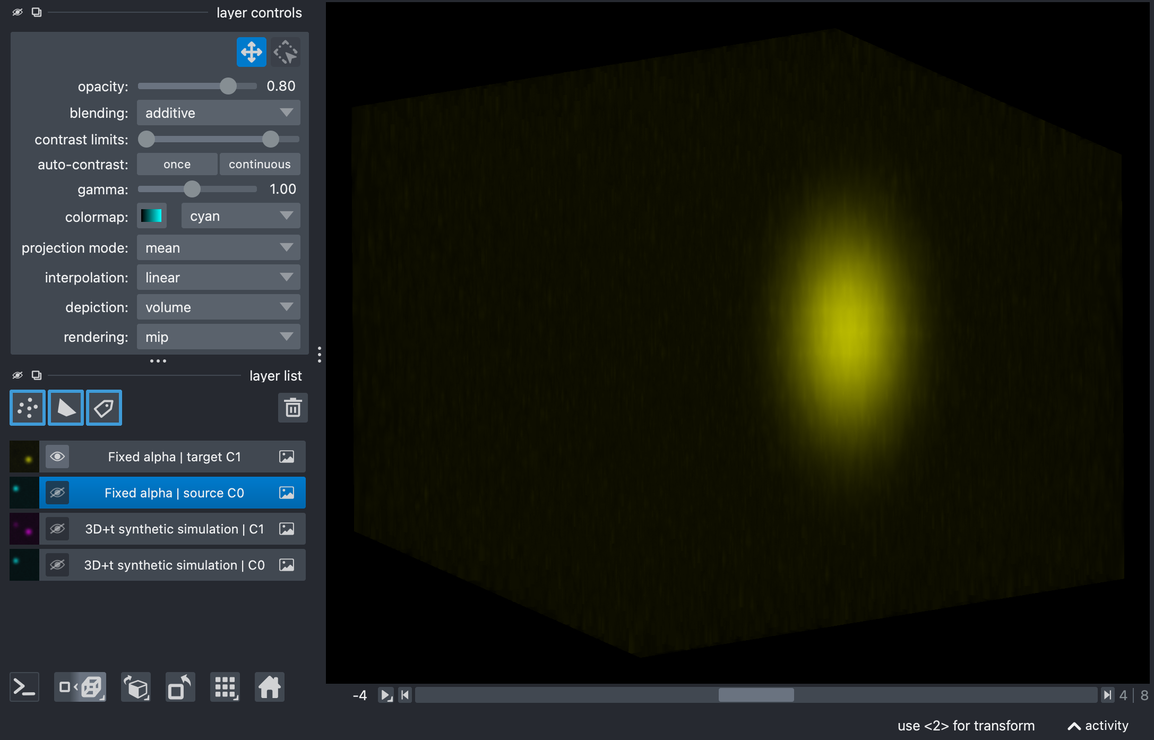The height and width of the screenshot is (740, 1154).
Task: Click the dimension slider scrollbar handle
Action: tap(756, 695)
